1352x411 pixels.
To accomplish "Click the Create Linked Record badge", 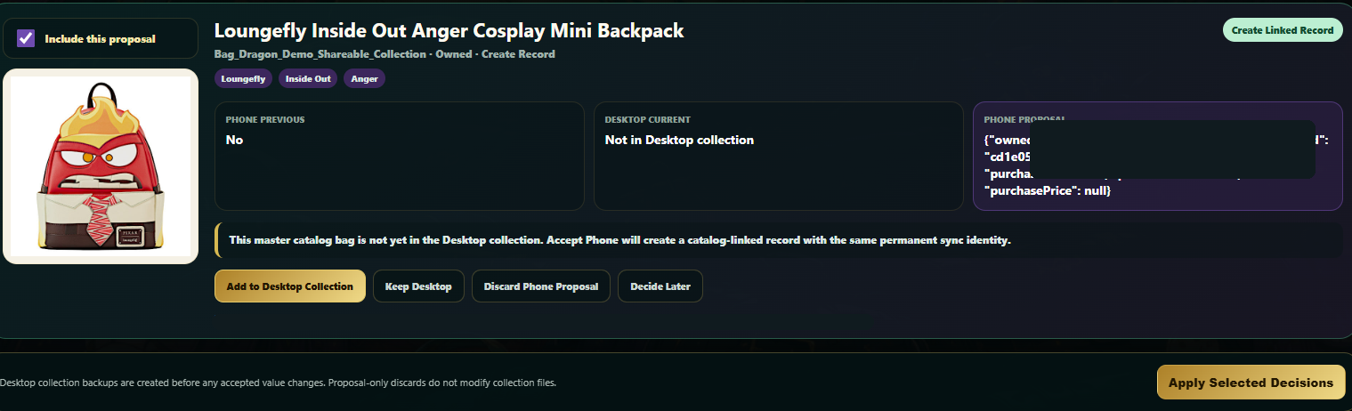I will (x=1283, y=30).
